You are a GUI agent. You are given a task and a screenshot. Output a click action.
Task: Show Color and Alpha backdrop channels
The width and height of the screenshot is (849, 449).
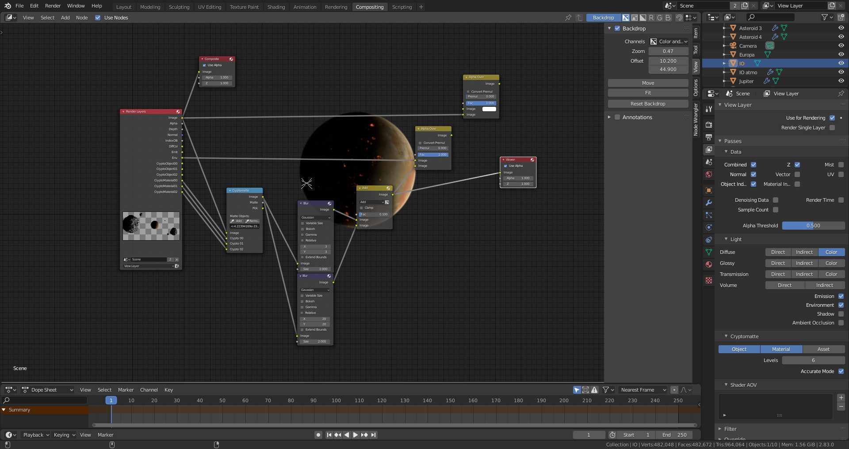point(626,18)
